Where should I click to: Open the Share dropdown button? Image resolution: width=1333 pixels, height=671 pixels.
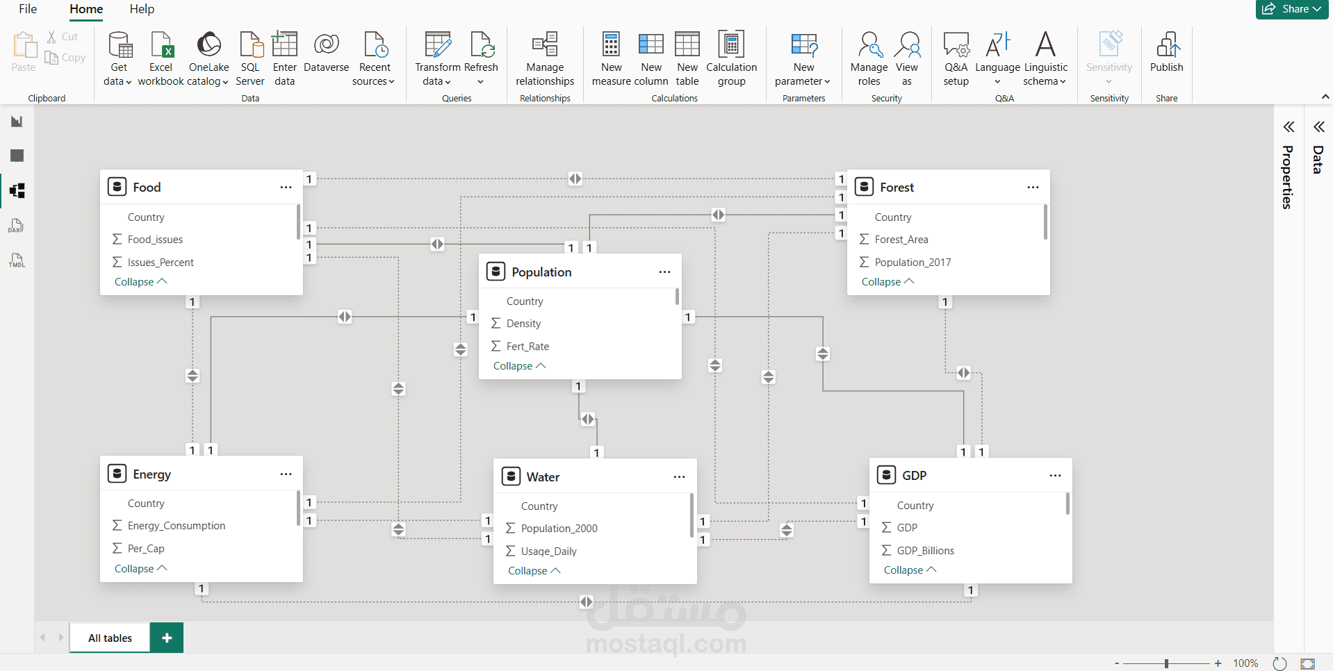pos(1293,9)
